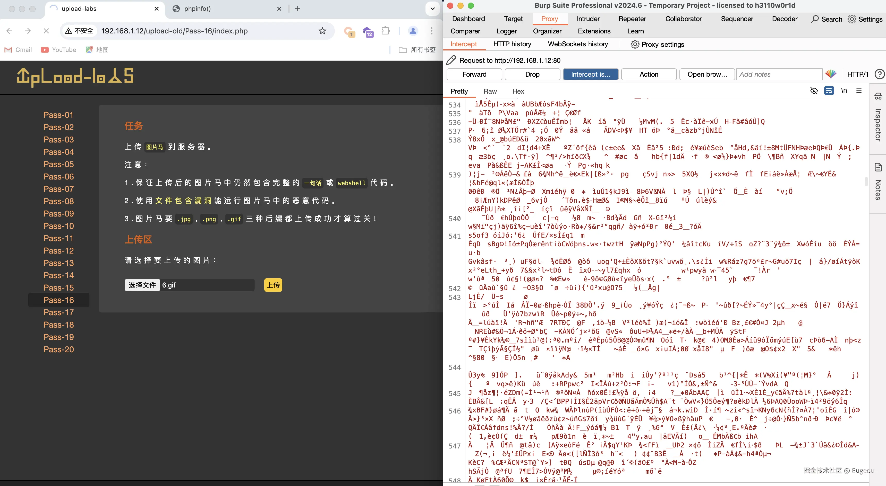The height and width of the screenshot is (486, 886).
Task: Bookmark page with star icon
Action: (322, 31)
